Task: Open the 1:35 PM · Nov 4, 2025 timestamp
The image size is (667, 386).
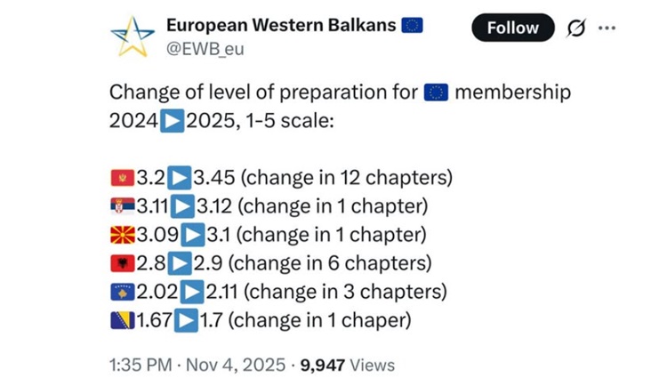Action: coord(197,365)
